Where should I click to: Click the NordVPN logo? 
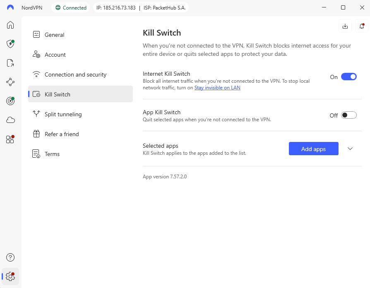pos(10,7)
